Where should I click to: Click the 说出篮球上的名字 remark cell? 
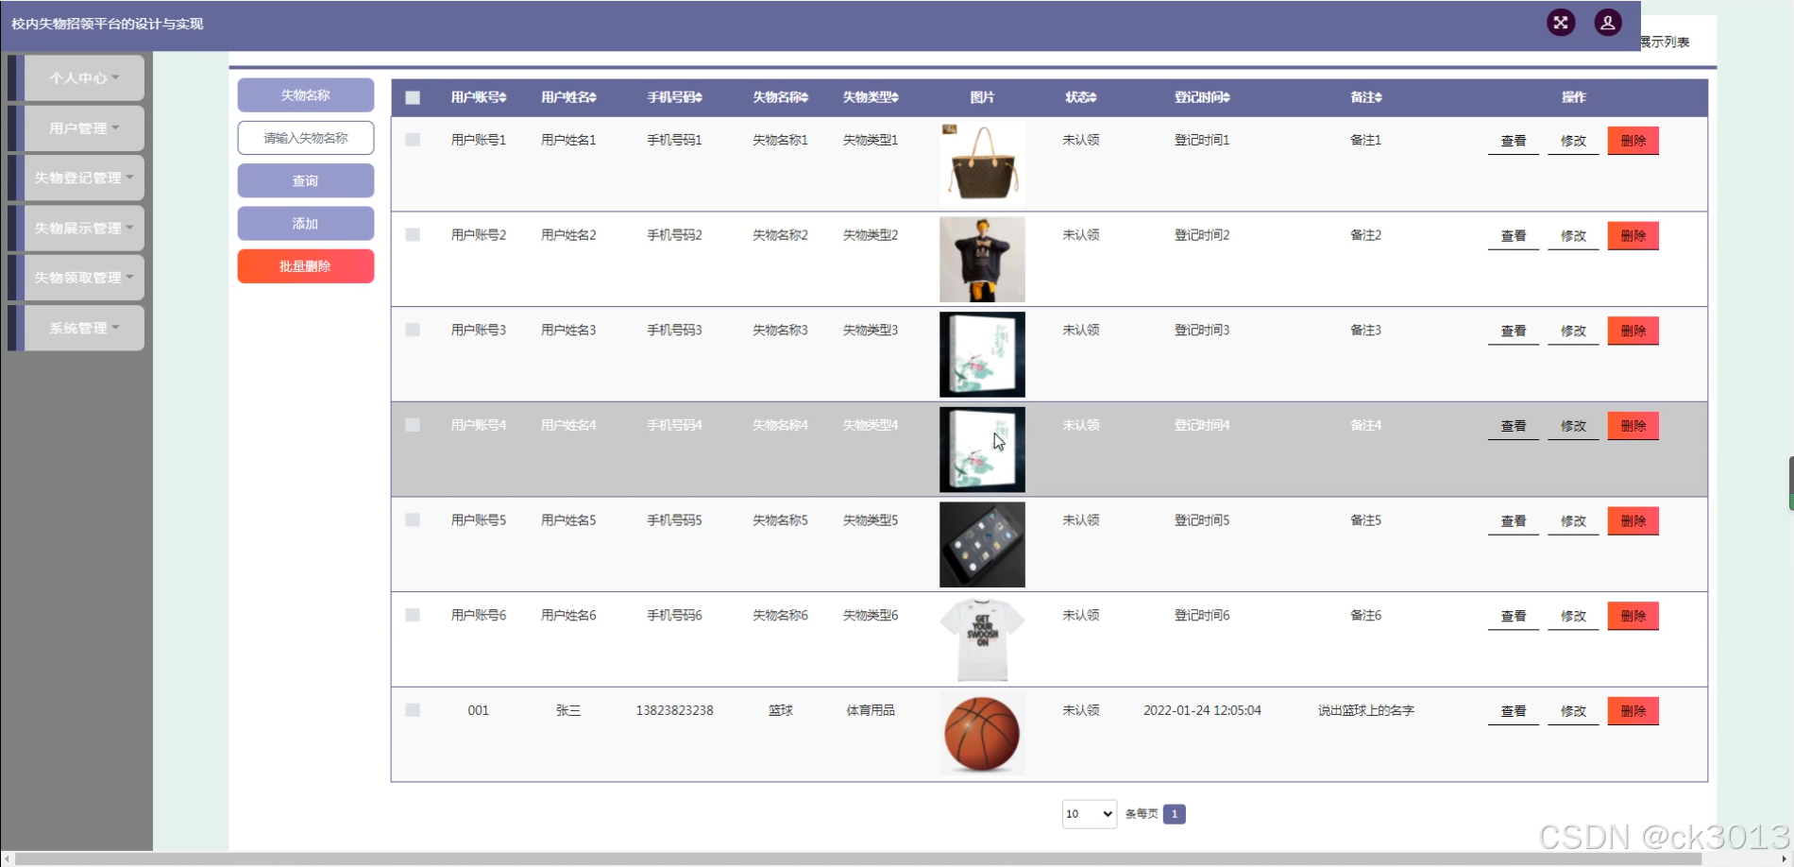pos(1366,710)
